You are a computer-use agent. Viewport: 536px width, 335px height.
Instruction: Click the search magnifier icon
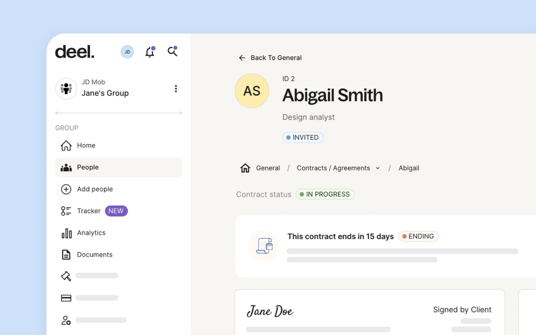click(172, 51)
